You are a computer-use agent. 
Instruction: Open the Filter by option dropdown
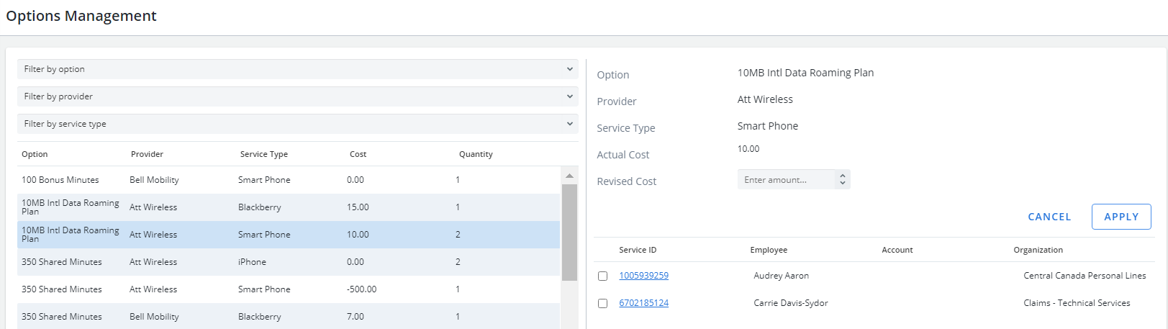tap(297, 69)
